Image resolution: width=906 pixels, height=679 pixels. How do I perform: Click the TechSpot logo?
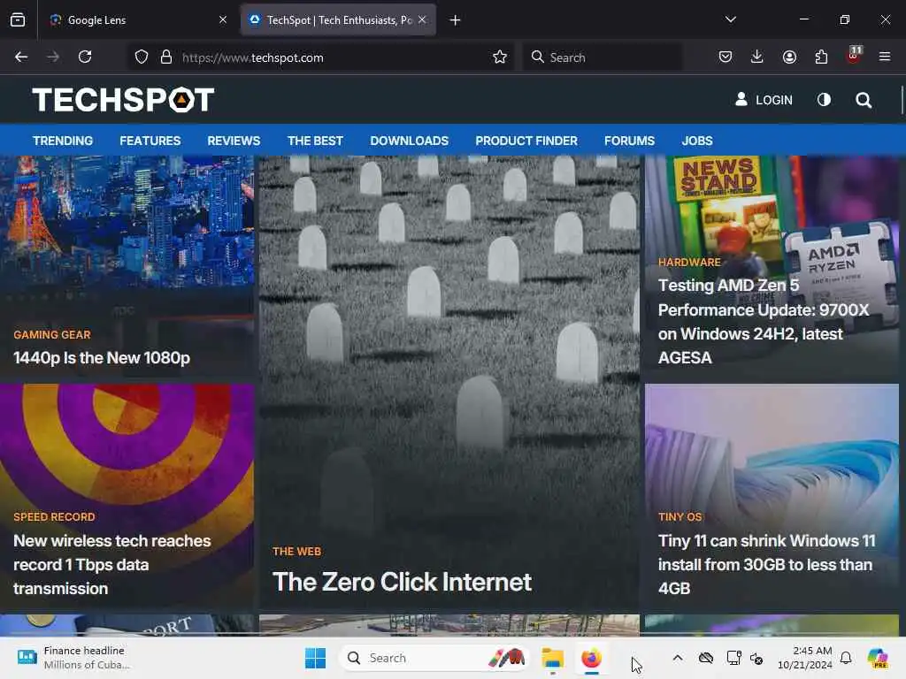coord(123,99)
